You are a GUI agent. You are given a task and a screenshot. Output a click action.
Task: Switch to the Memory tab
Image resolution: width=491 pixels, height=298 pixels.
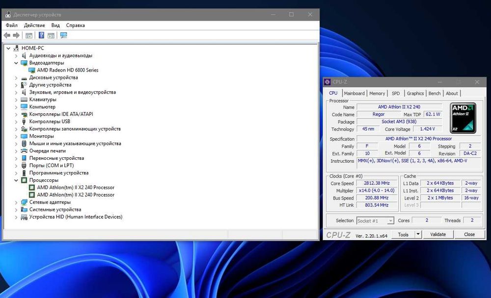click(x=377, y=93)
